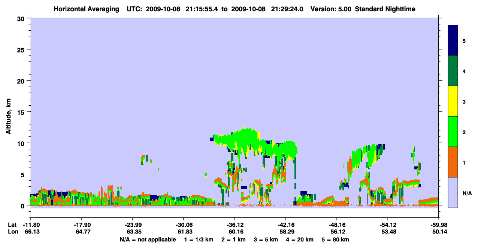Click the '3 = 5 km' legend entry
Viewport: 487px width, 250px height.
tap(267, 240)
